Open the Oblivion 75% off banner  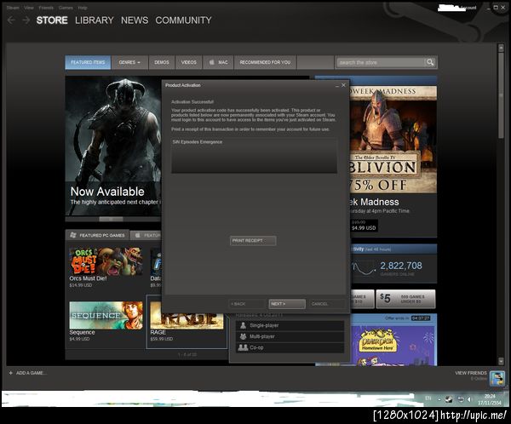coord(393,140)
